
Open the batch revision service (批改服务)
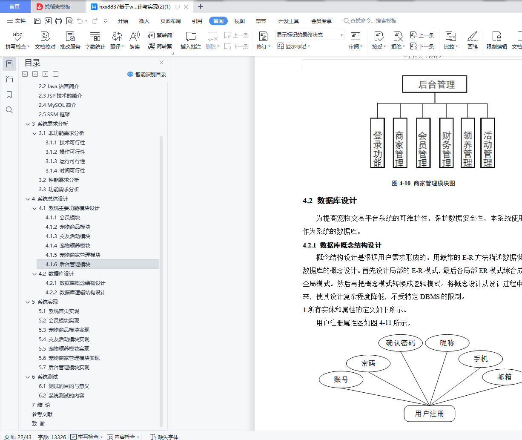(x=70, y=40)
